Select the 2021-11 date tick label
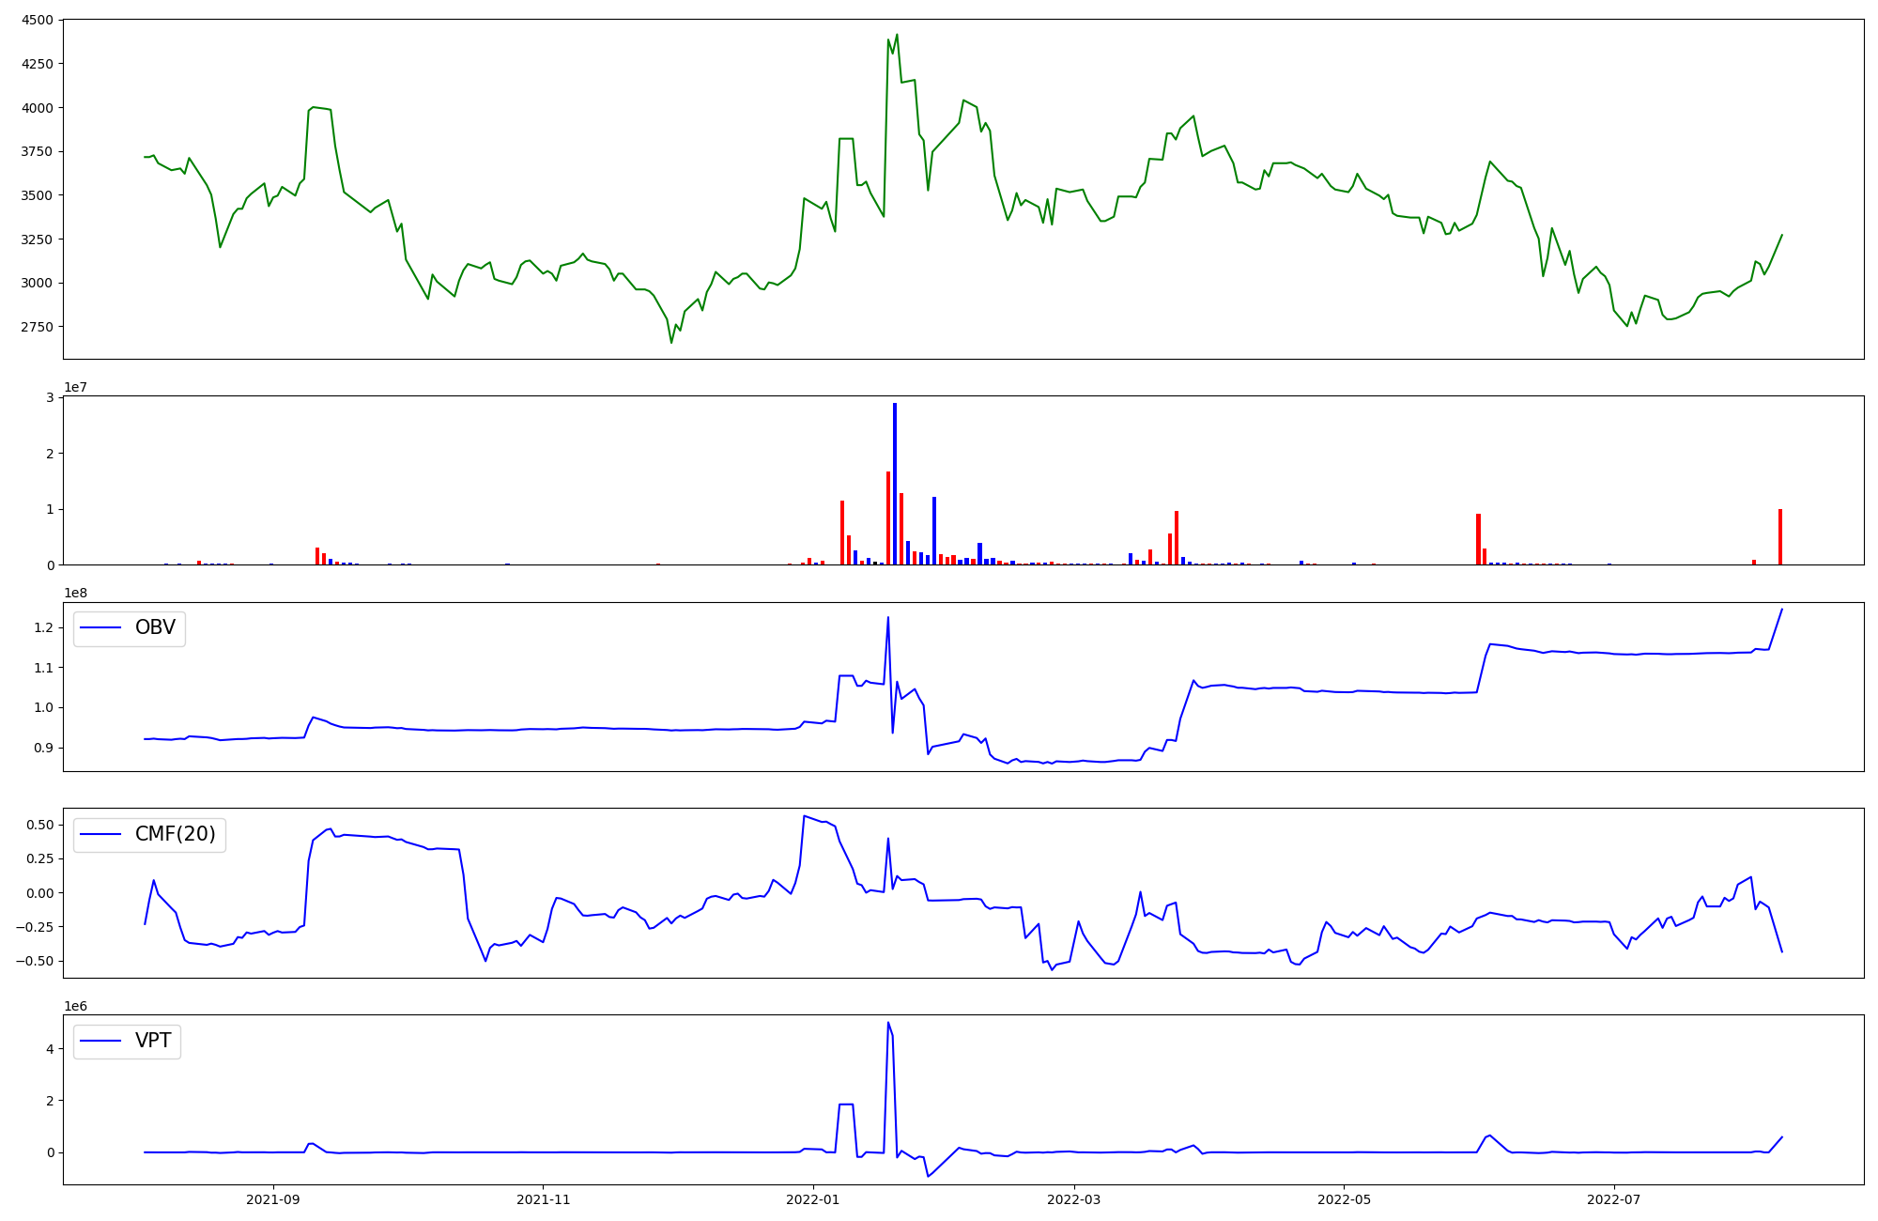The height and width of the screenshot is (1221, 1878). 543,1199
